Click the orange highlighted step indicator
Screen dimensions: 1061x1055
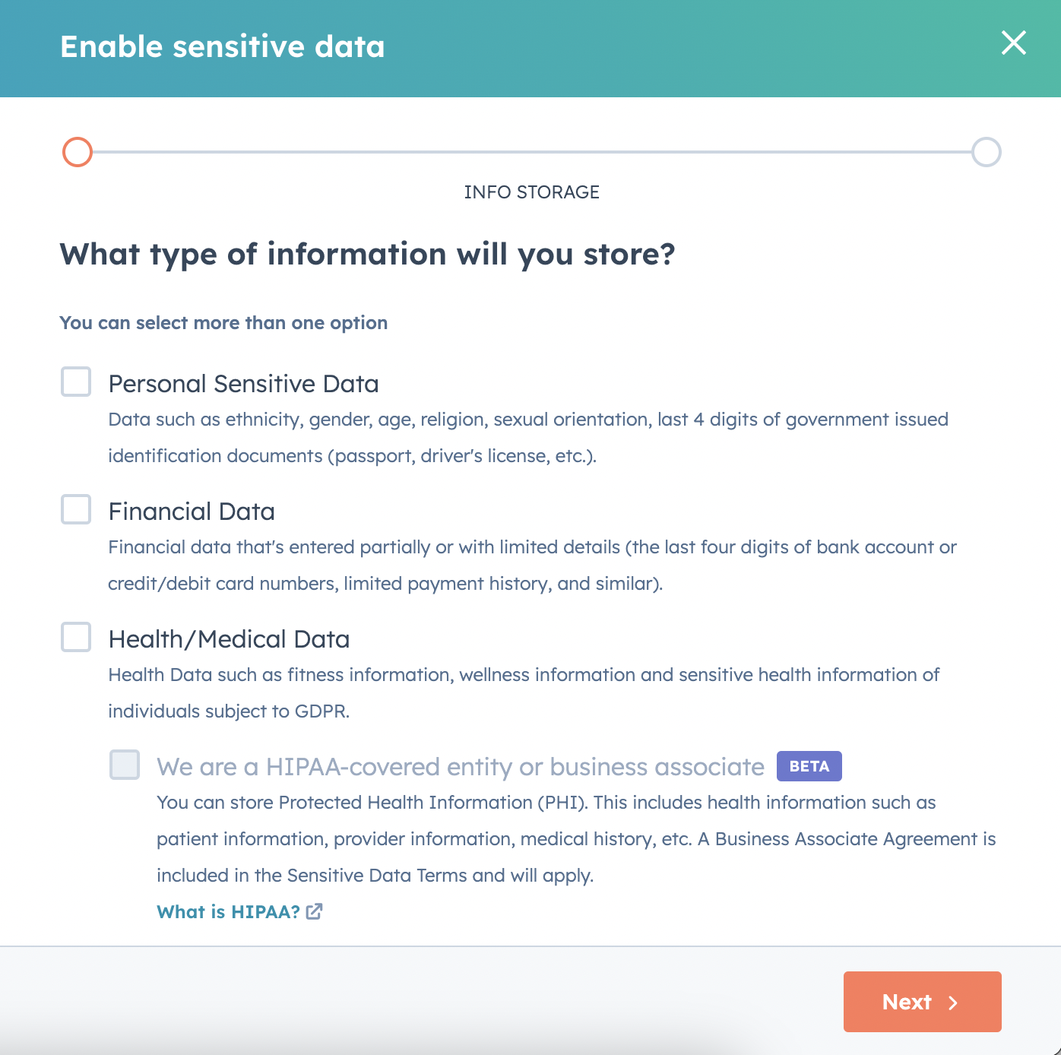(76, 151)
